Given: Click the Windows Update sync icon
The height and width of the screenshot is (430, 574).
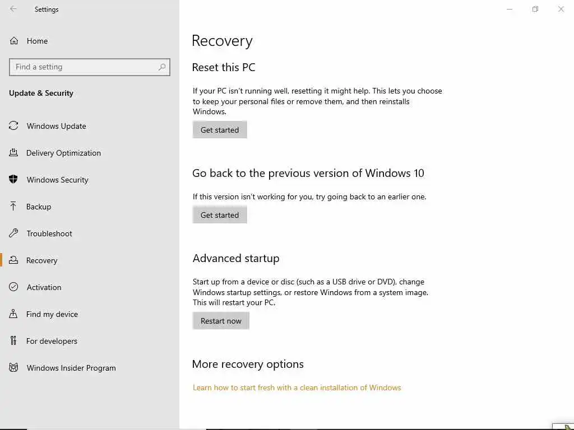Looking at the screenshot, I should pos(14,126).
